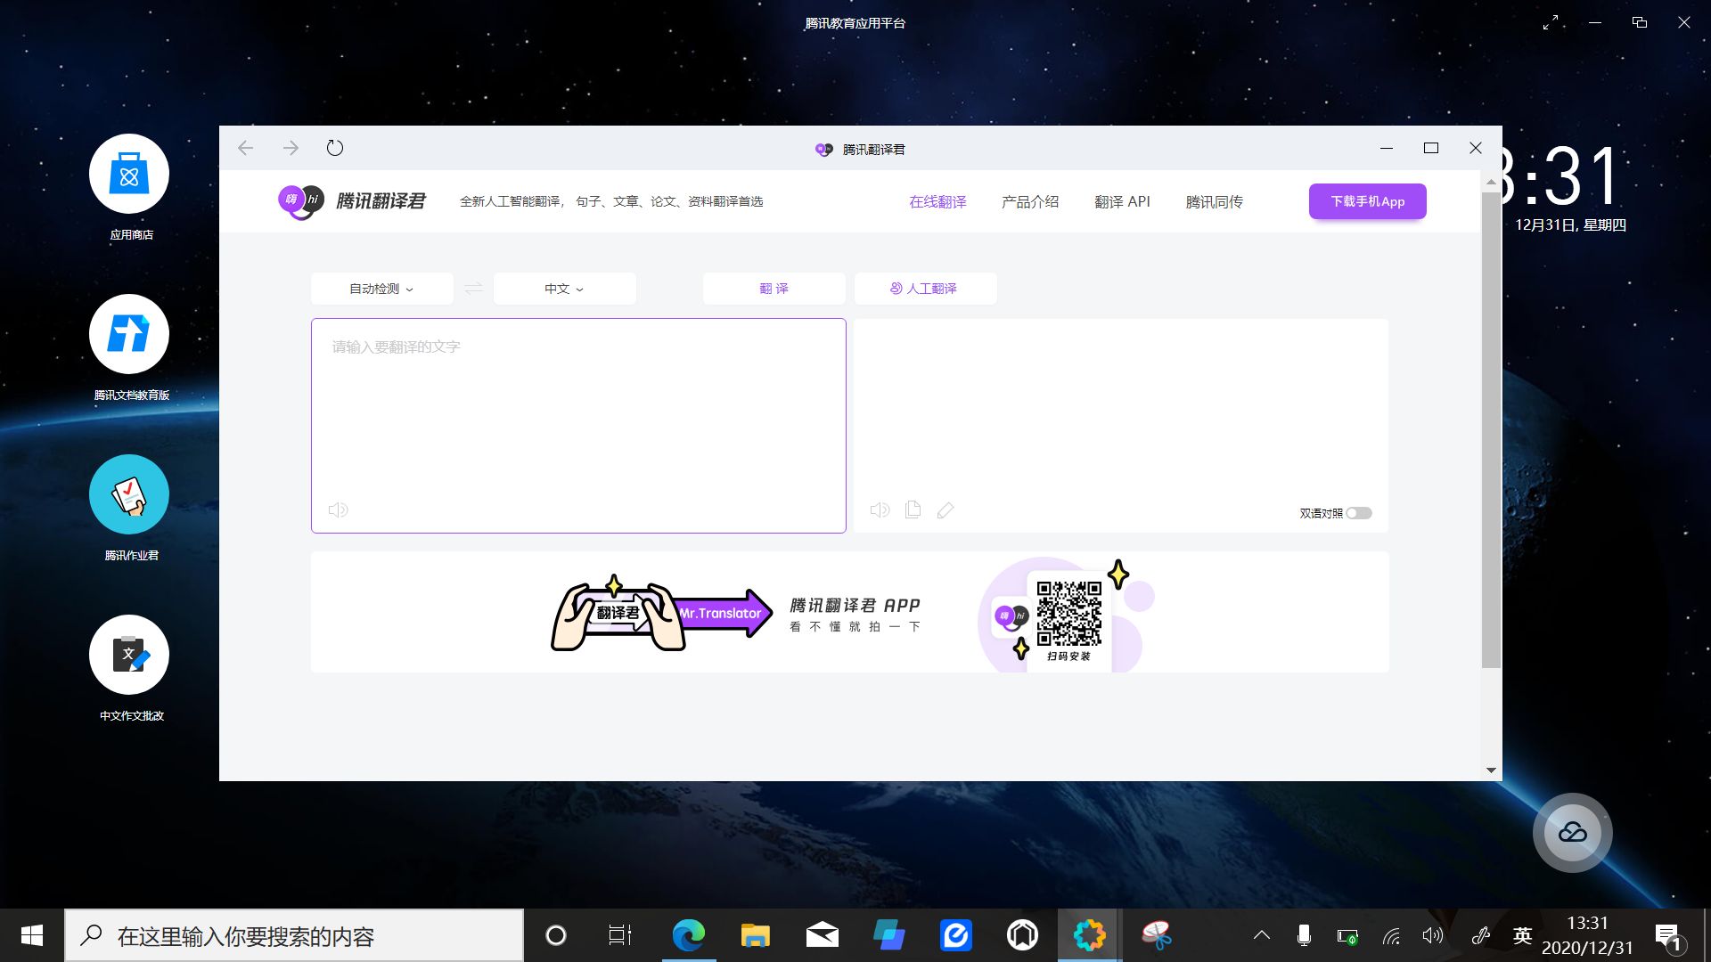
Task: Open the 腾讯同传 tab
Action: 1214,202
